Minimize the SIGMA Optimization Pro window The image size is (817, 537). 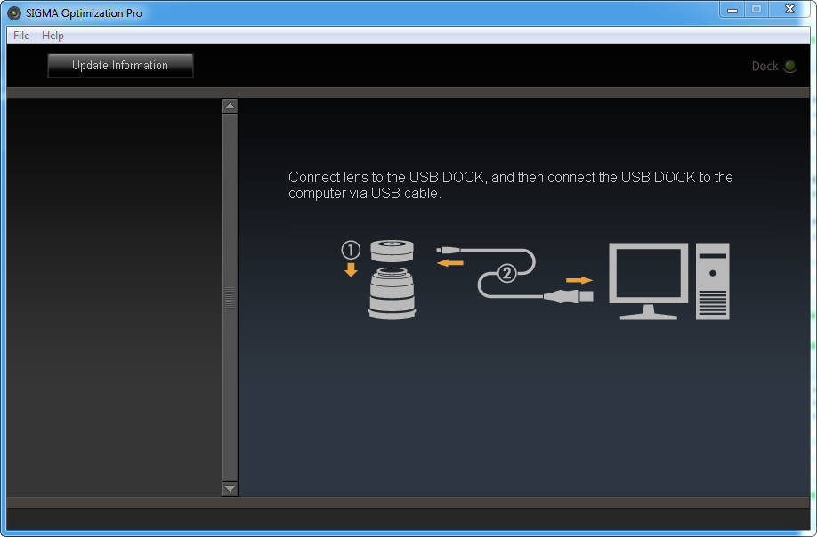point(732,10)
